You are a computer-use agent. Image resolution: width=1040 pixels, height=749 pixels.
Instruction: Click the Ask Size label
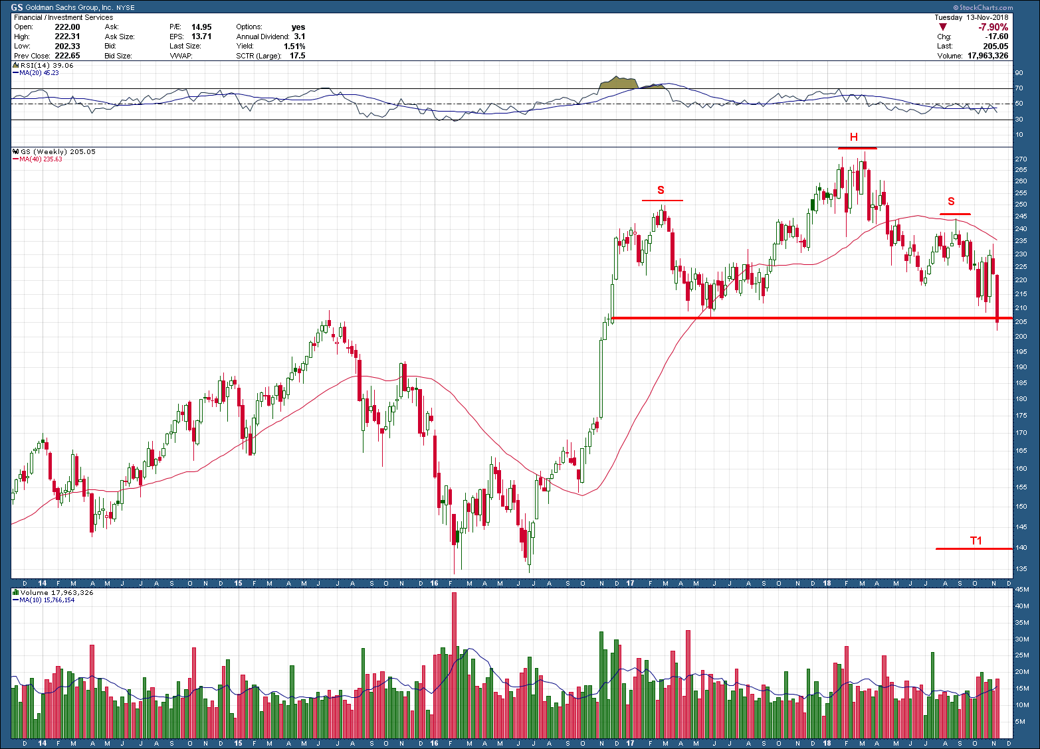click(120, 37)
